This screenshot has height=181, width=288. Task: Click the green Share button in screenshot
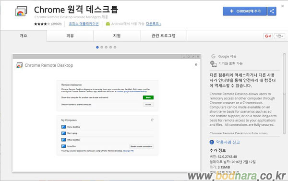[148, 97]
